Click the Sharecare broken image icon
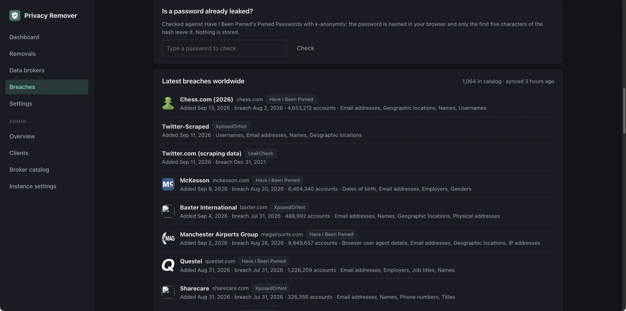The height and width of the screenshot is (311, 626). click(168, 292)
